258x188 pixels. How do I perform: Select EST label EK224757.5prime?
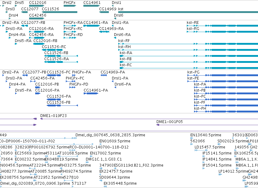pyautogui.click(x=116, y=171)
